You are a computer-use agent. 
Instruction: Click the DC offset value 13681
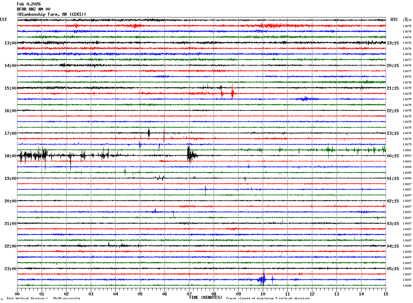(x=407, y=150)
